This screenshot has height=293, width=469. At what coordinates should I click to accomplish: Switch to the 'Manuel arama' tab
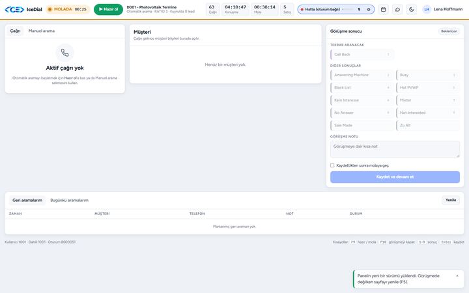[x=42, y=31]
